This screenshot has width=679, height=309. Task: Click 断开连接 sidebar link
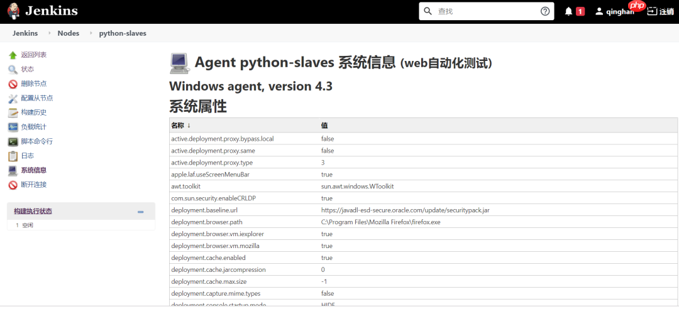click(34, 185)
